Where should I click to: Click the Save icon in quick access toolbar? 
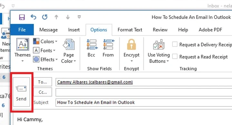22,17
